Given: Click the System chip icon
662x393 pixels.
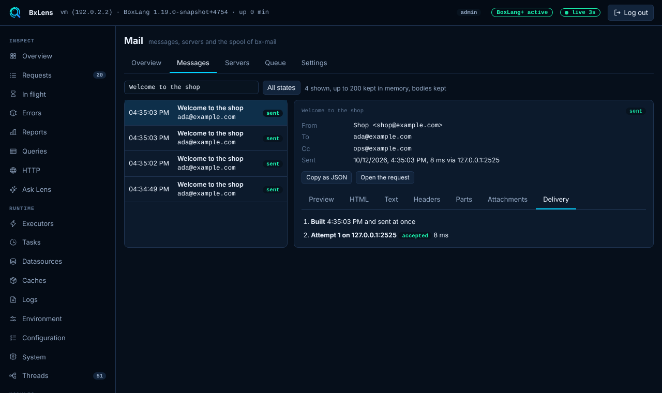Looking at the screenshot, I should point(13,357).
